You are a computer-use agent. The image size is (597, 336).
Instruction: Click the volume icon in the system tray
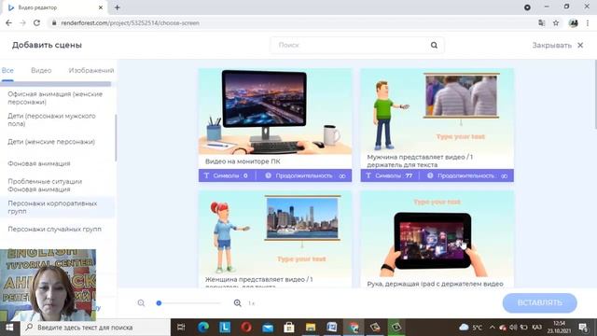pos(513,328)
